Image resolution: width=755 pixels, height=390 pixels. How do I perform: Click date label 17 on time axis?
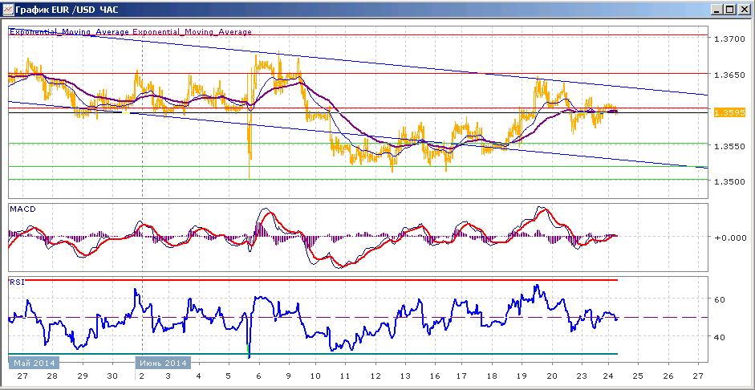pos(461,376)
